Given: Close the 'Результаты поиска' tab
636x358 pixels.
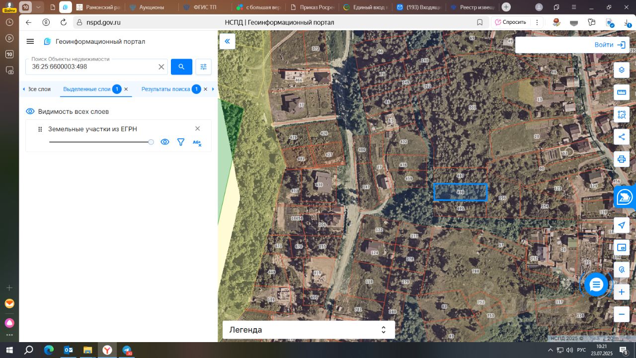Looking at the screenshot, I should [205, 89].
